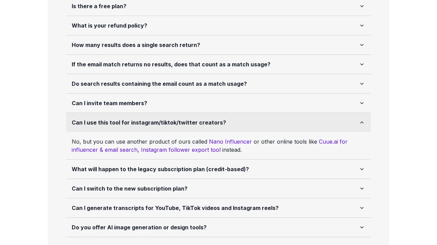The image size is (437, 245).
Task: Collapse the instagram/tiktok/twitter creators question
Action: (218, 122)
